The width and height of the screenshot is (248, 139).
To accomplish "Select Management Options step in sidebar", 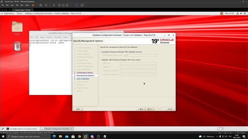I will [x=85, y=76].
